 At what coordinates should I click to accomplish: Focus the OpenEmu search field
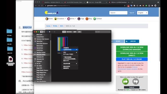click(x=103, y=32)
